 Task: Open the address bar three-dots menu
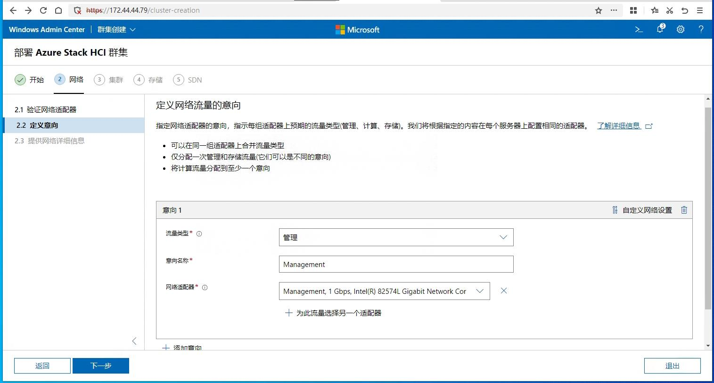coord(614,10)
